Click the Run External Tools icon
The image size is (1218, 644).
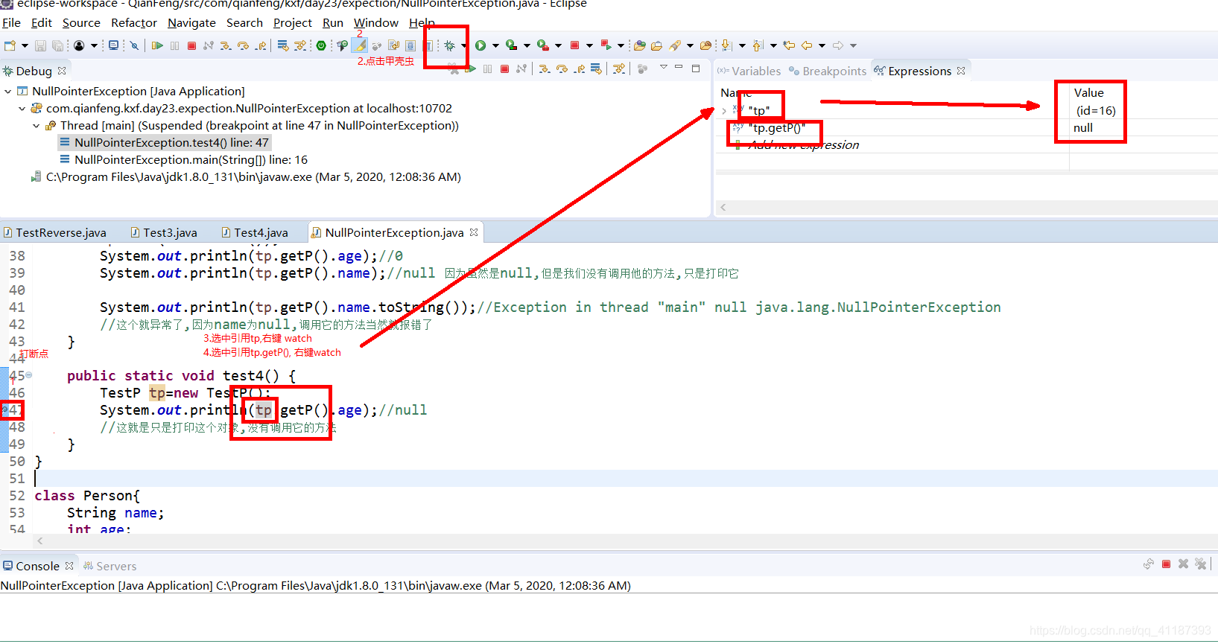tap(543, 45)
